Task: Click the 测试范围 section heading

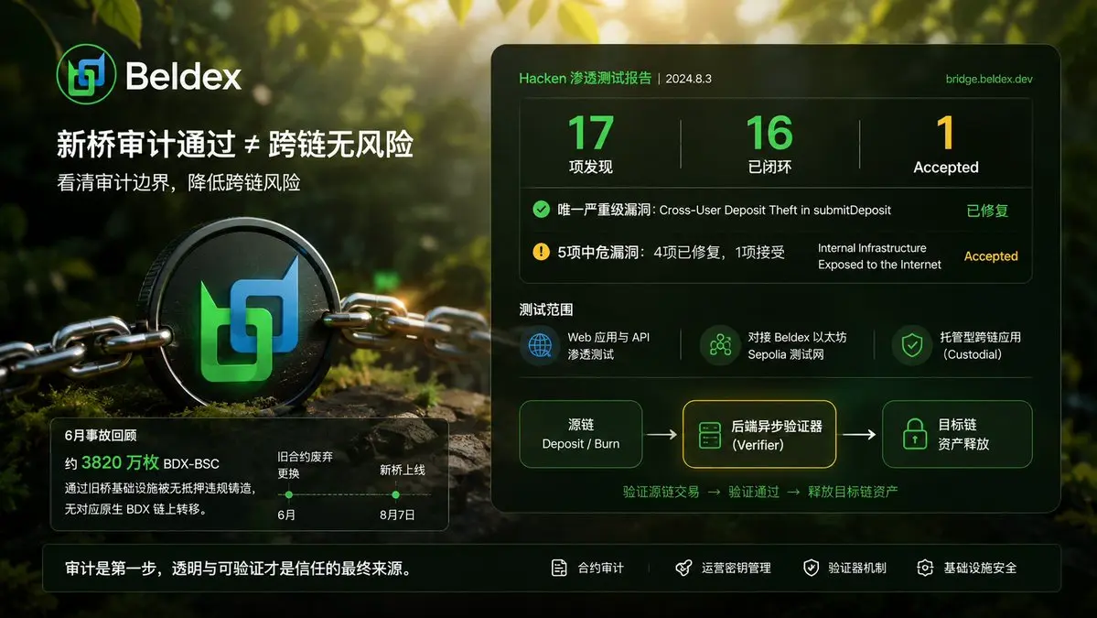Action: point(545,309)
